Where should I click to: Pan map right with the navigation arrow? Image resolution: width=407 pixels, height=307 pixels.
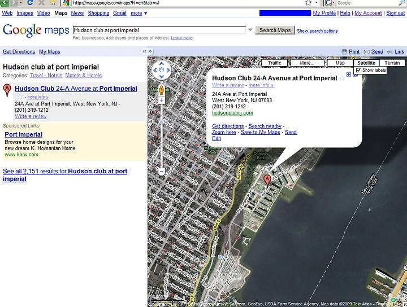[x=168, y=70]
